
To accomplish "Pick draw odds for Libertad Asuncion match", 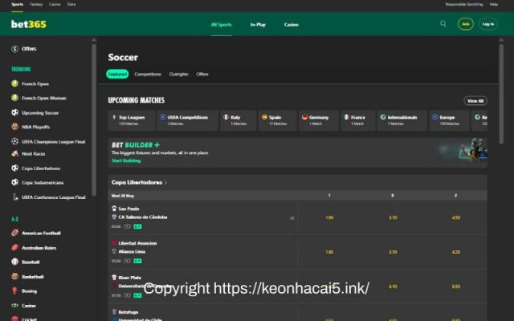I will [393, 252].
